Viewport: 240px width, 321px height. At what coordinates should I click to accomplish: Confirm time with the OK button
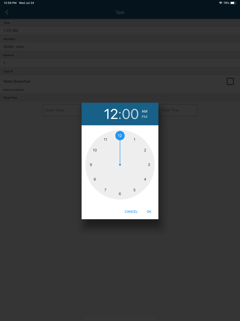(149, 212)
